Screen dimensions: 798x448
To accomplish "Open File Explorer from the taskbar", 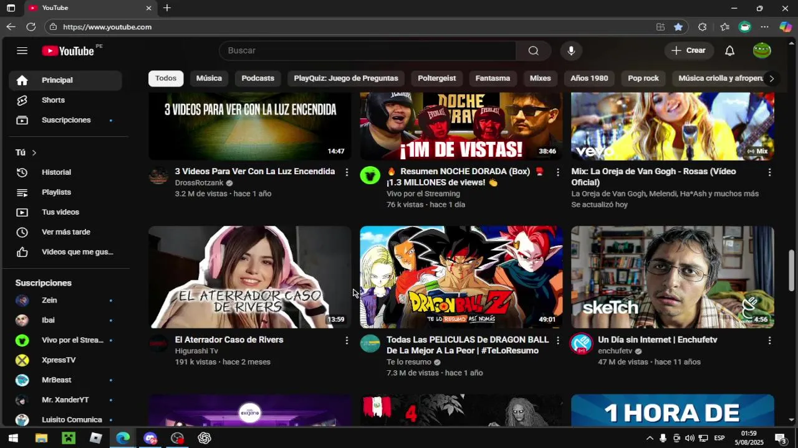I will coord(41,438).
